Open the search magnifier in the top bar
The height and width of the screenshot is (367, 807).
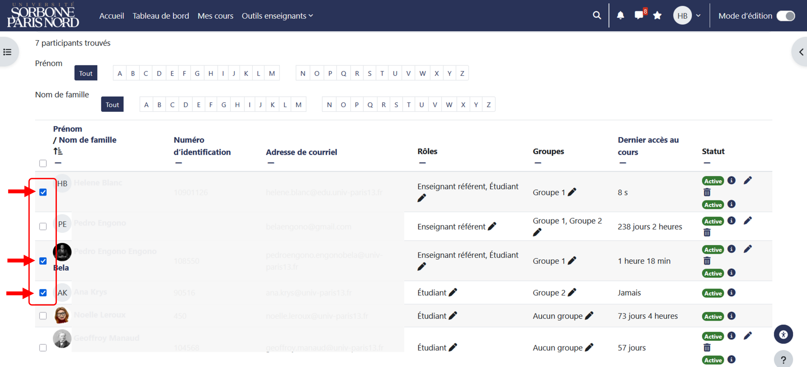pyautogui.click(x=597, y=15)
